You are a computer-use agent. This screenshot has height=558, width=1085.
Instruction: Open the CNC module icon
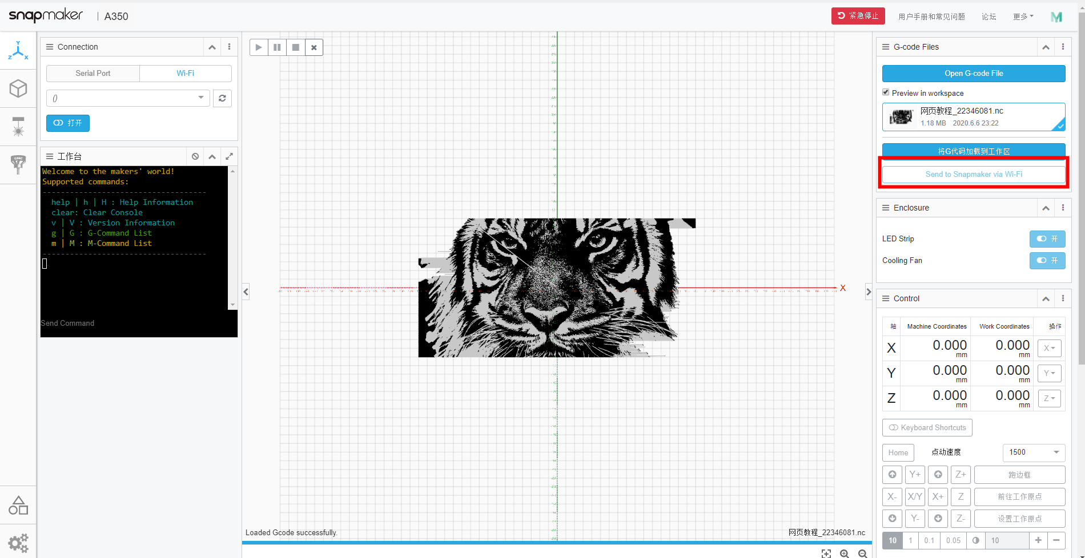(18, 165)
